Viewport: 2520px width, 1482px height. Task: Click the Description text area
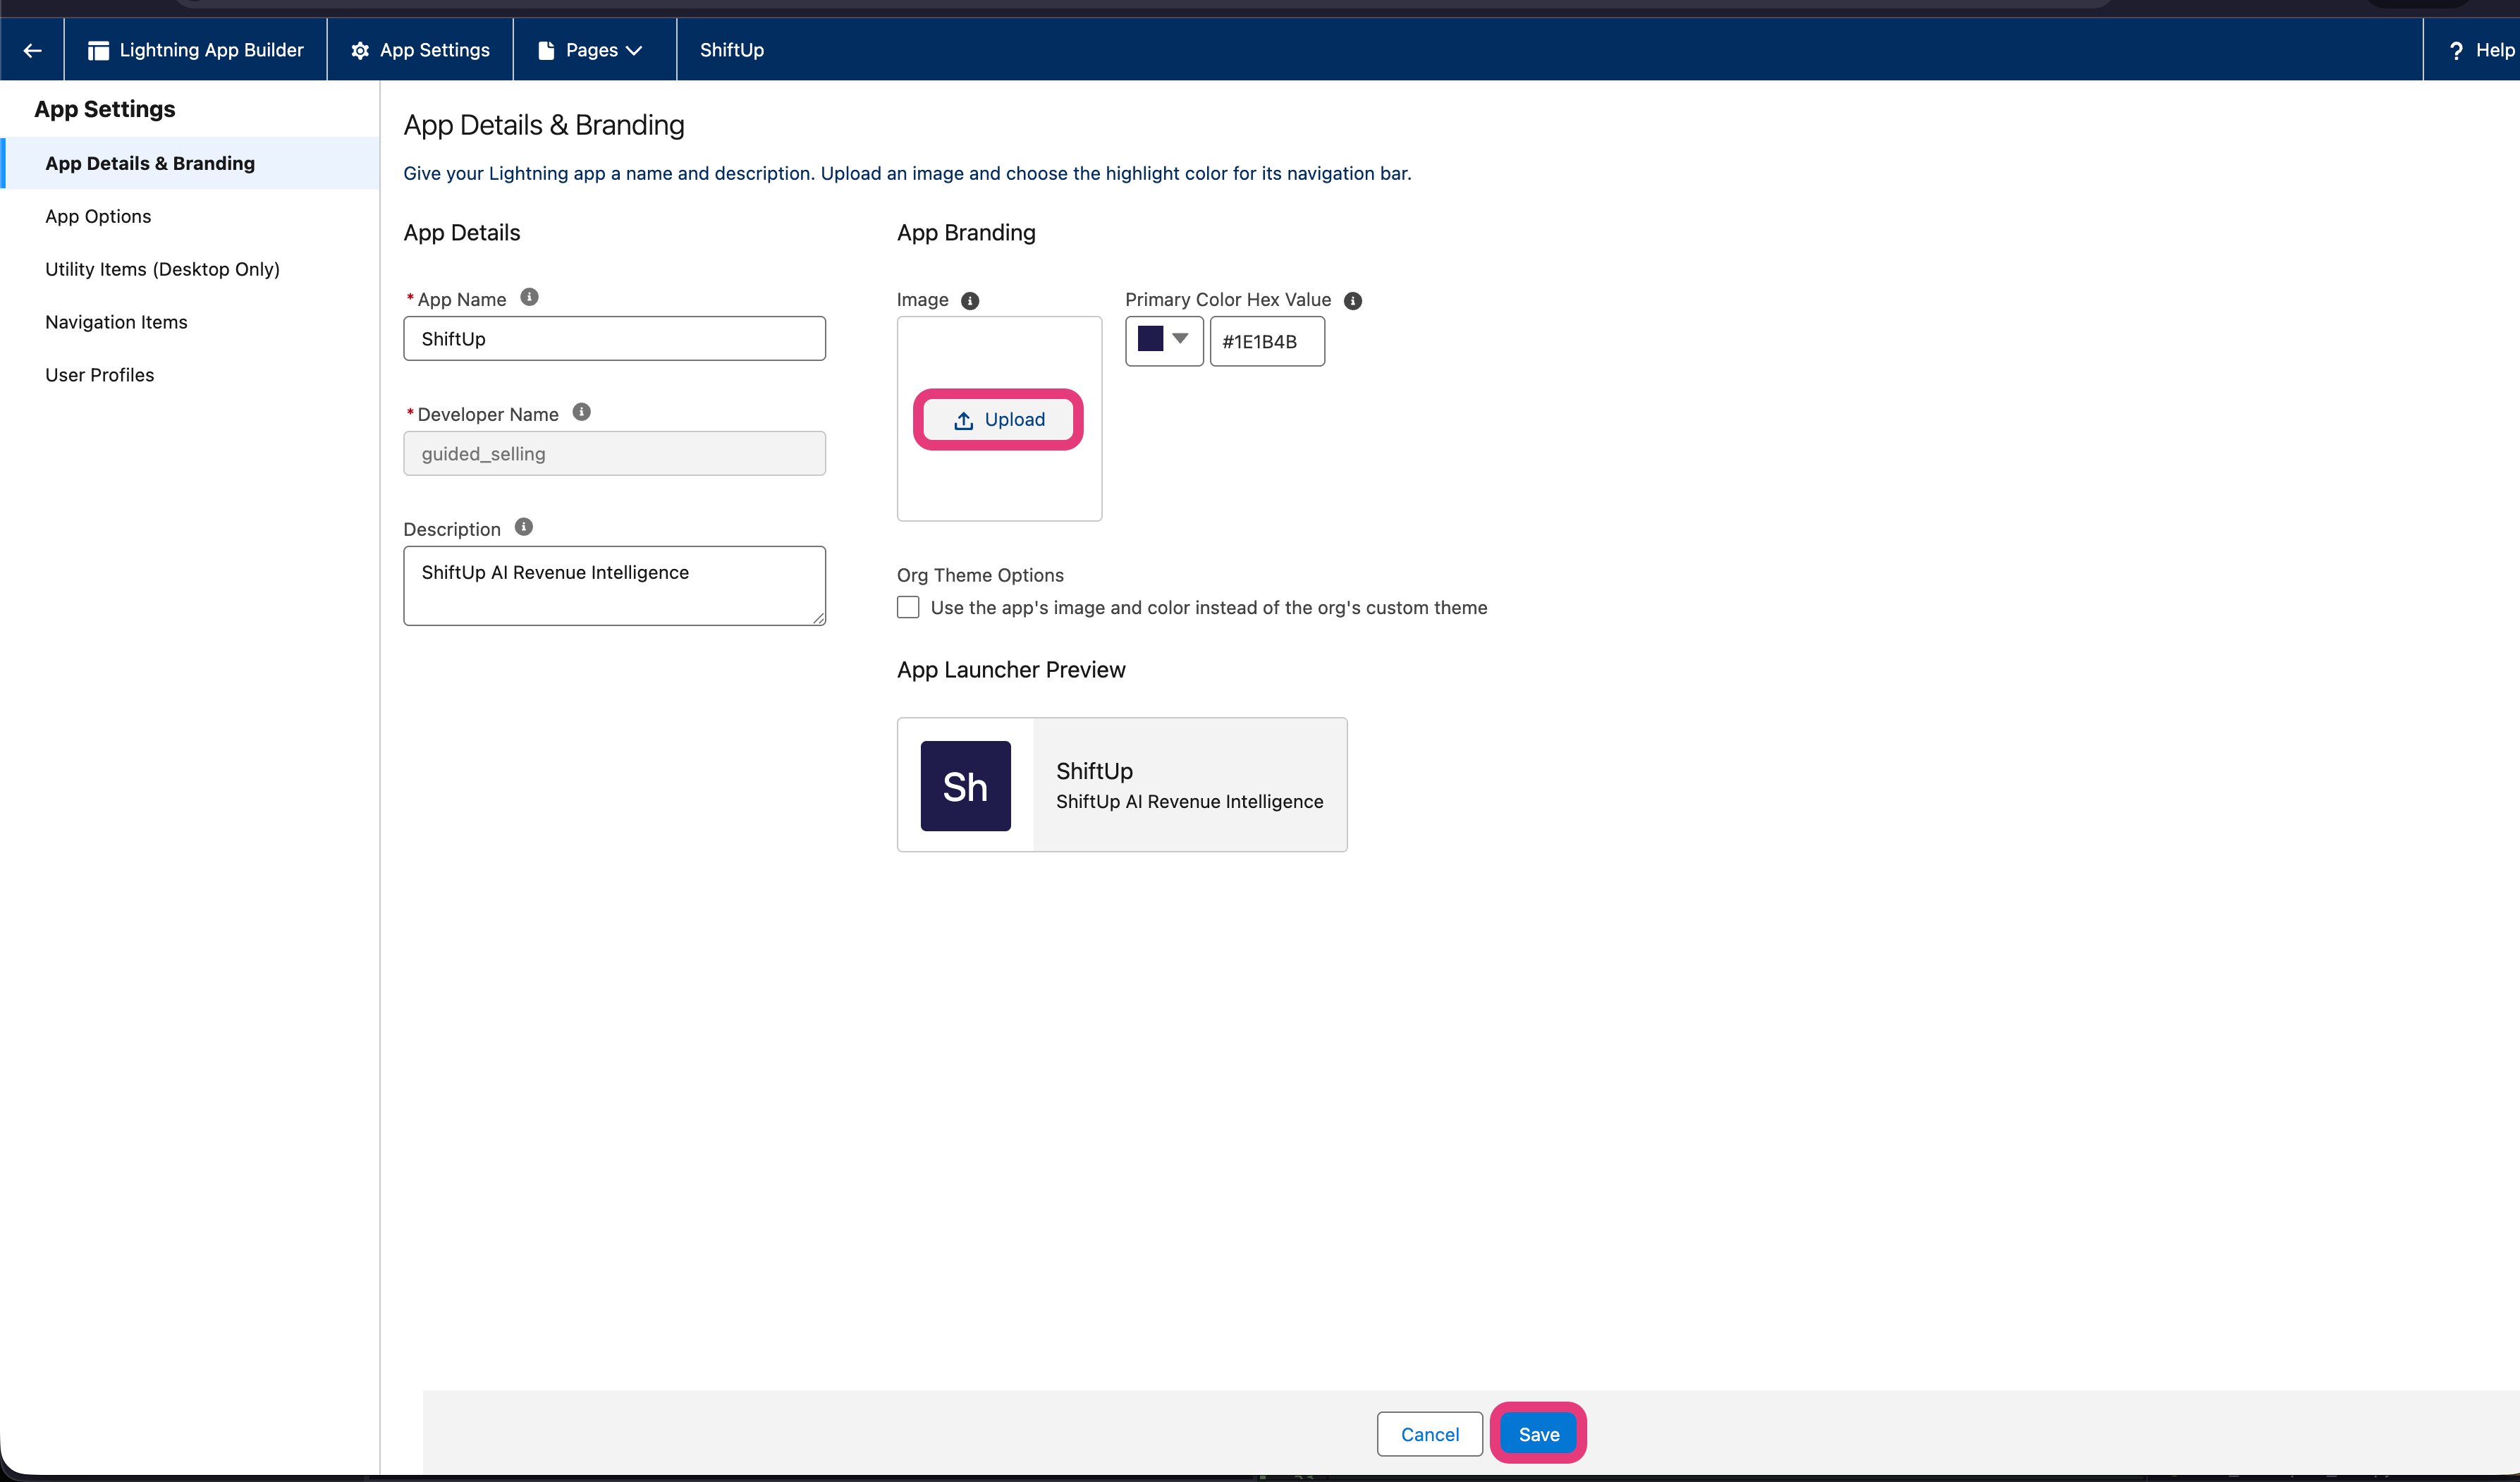[614, 586]
